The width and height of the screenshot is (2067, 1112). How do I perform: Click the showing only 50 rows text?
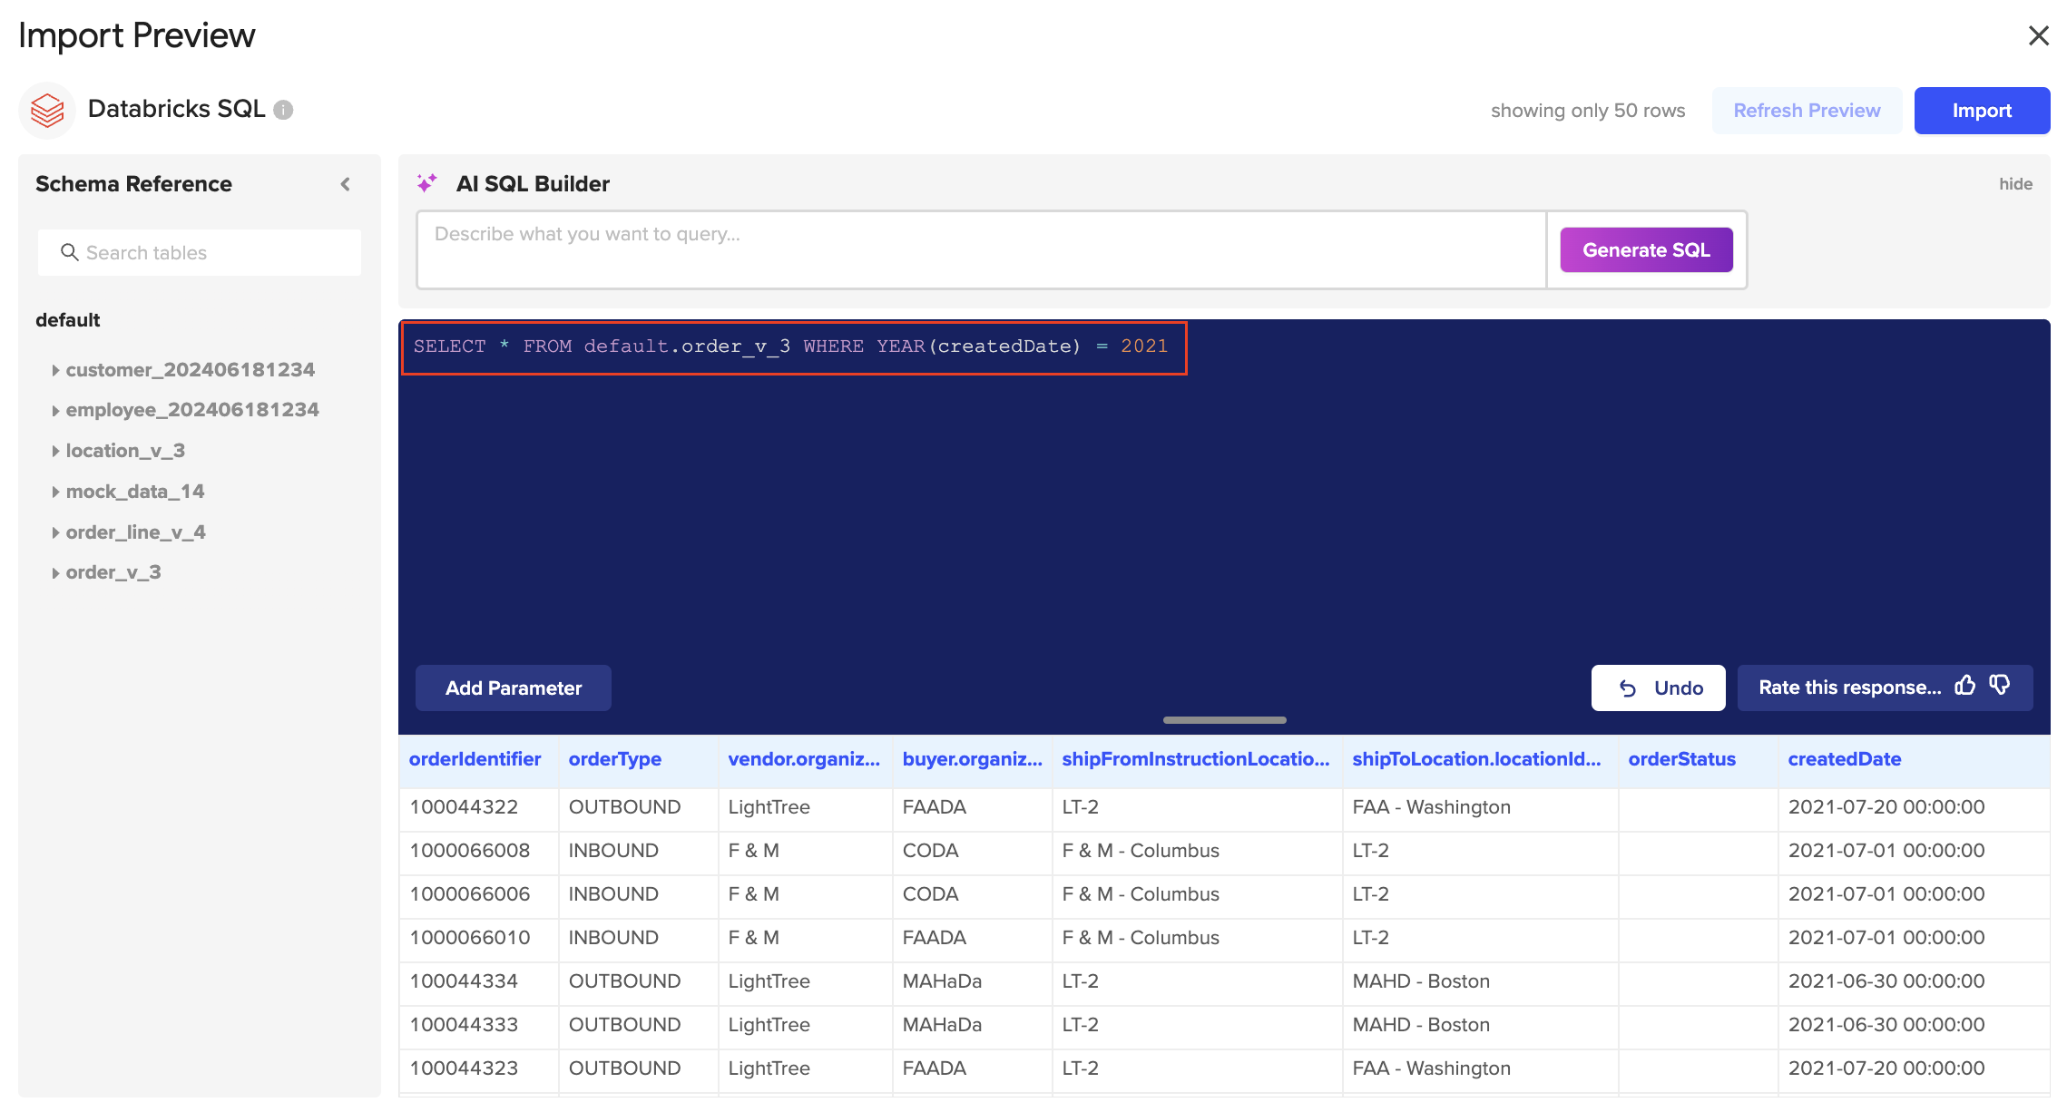point(1587,111)
